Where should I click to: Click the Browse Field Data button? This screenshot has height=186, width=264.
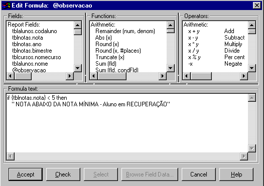(x=150, y=174)
